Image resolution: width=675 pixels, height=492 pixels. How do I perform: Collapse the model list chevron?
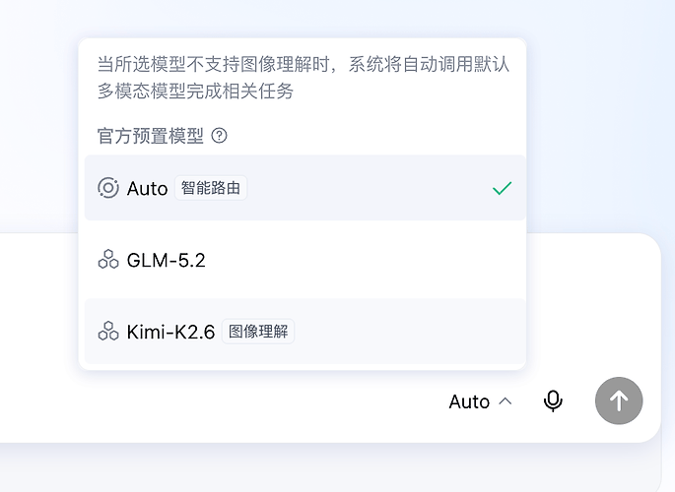coord(506,401)
